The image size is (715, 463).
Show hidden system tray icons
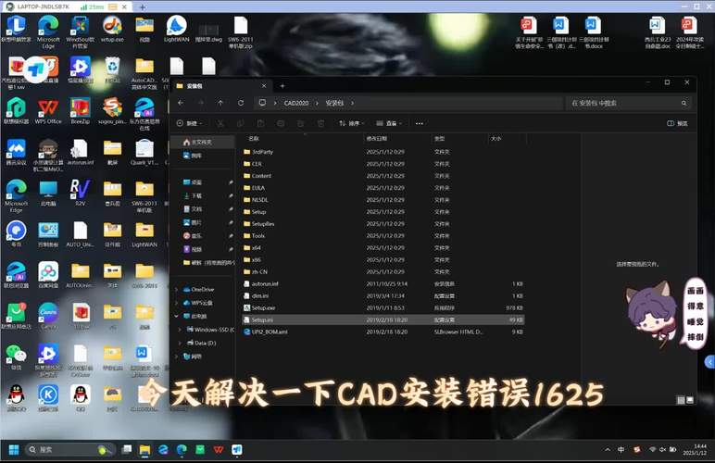click(x=608, y=450)
